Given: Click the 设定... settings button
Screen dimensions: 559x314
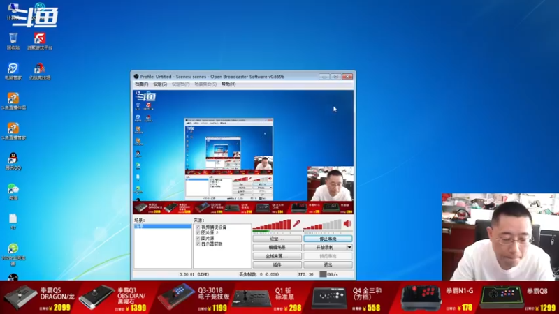Looking at the screenshot, I should 277,239.
